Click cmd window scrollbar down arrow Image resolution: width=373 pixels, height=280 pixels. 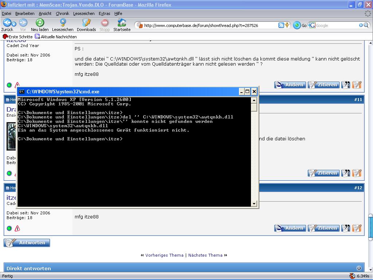click(x=254, y=203)
